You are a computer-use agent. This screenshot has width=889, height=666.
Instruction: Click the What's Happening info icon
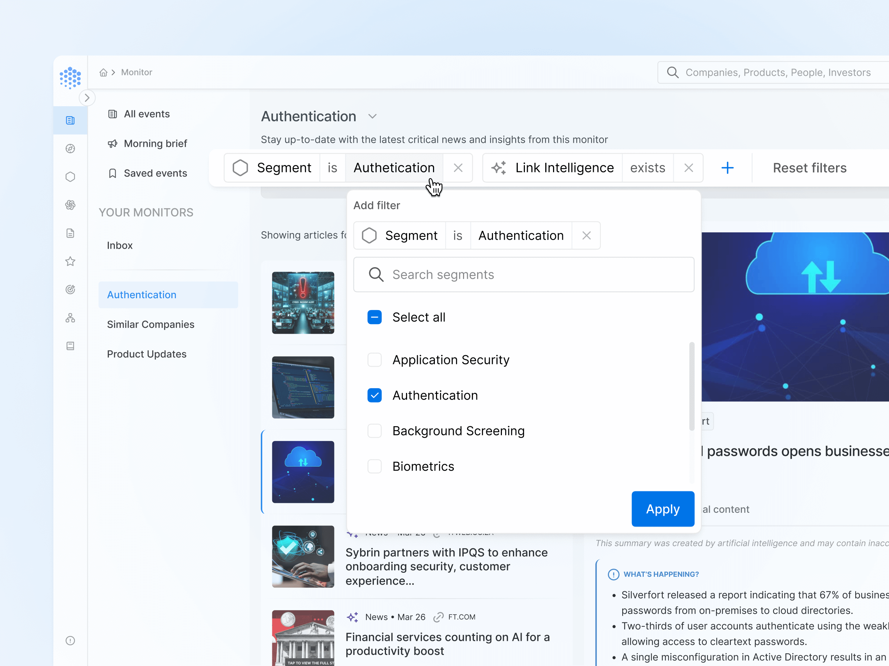tap(614, 575)
